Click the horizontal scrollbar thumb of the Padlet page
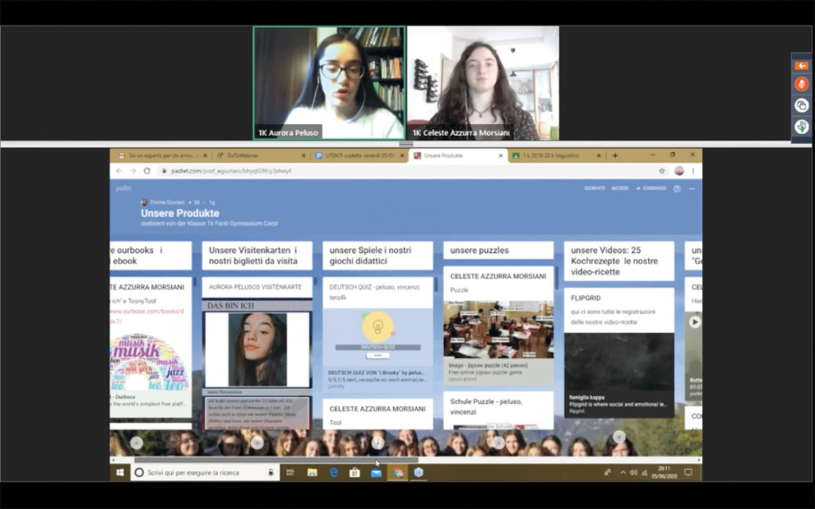This screenshot has width=815, height=509. coord(276,460)
